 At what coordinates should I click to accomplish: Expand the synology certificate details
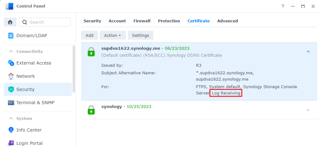[x=308, y=110]
